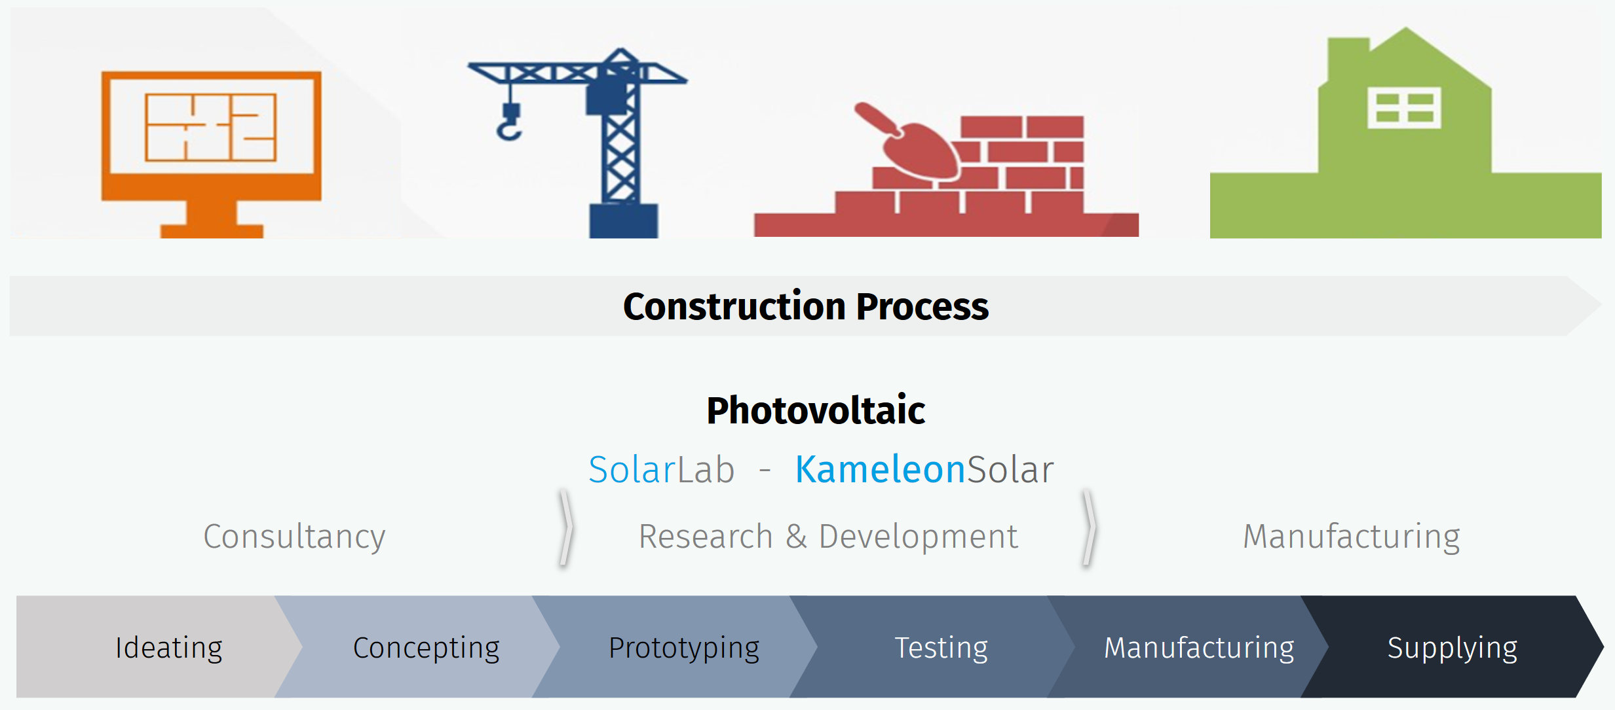
Task: Click the Research & Development label
Action: click(828, 537)
